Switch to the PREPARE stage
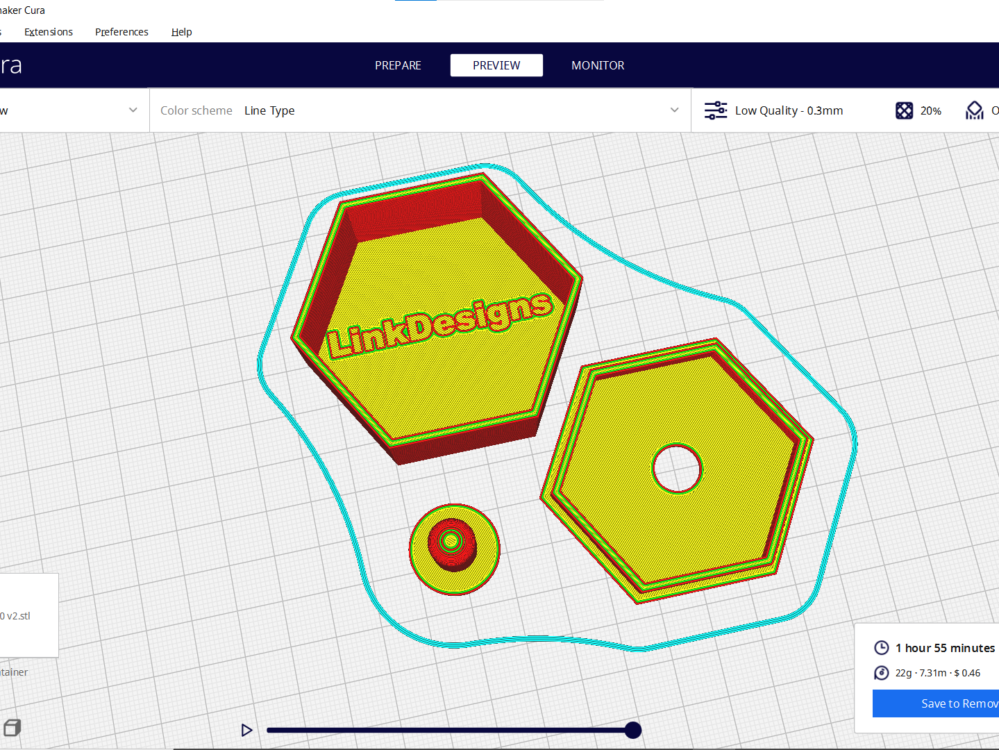The image size is (999, 750). pyautogui.click(x=398, y=65)
